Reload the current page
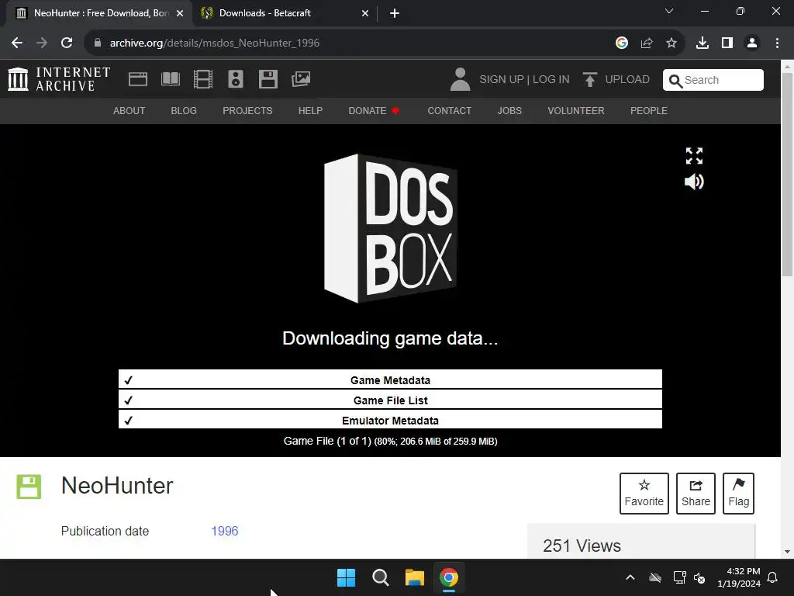The width and height of the screenshot is (794, 596). (x=67, y=43)
